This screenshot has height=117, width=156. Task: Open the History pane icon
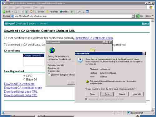pos(72,12)
